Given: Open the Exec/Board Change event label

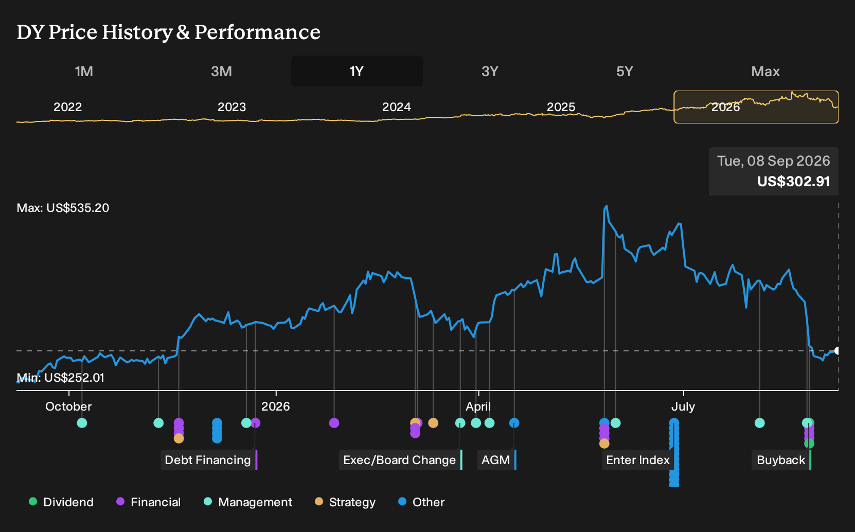Looking at the screenshot, I should click(400, 460).
